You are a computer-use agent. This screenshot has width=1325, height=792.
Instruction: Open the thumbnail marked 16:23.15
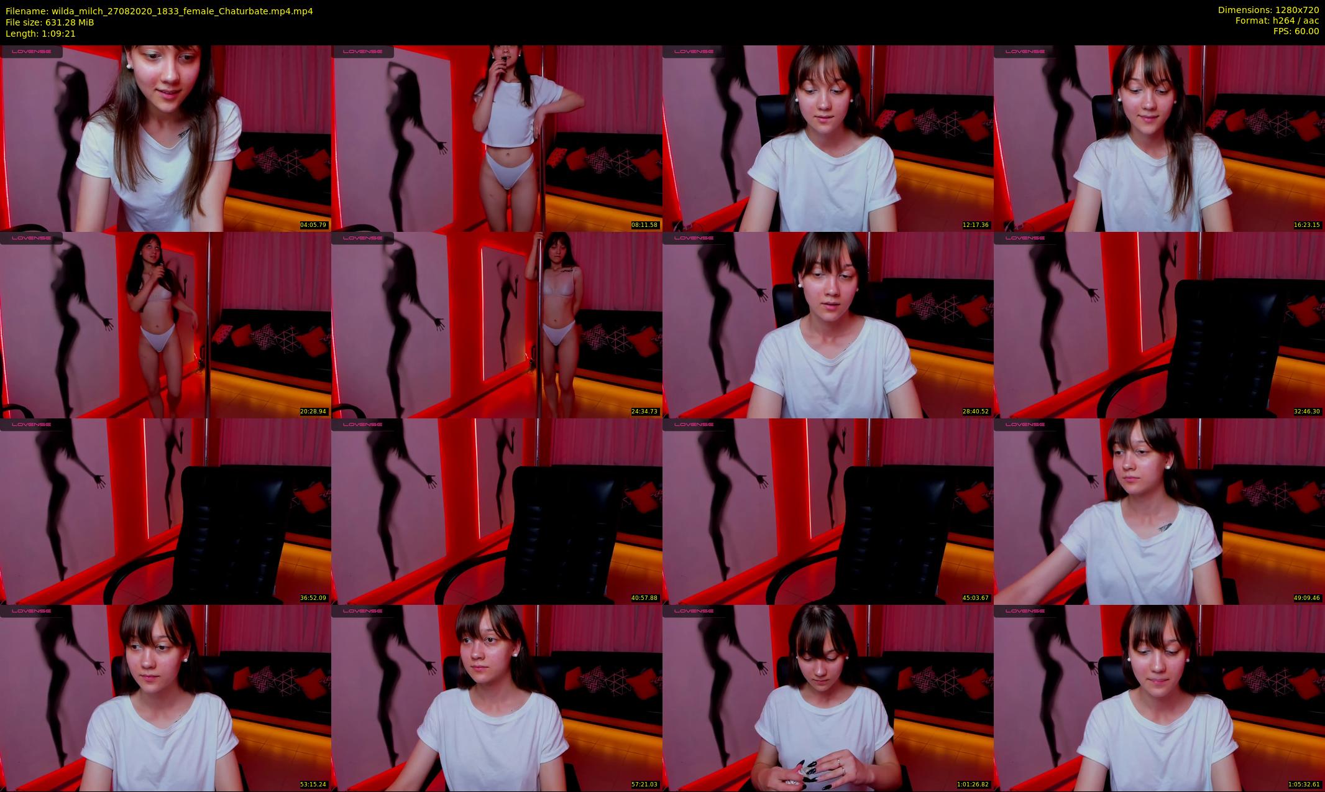[x=1159, y=138]
